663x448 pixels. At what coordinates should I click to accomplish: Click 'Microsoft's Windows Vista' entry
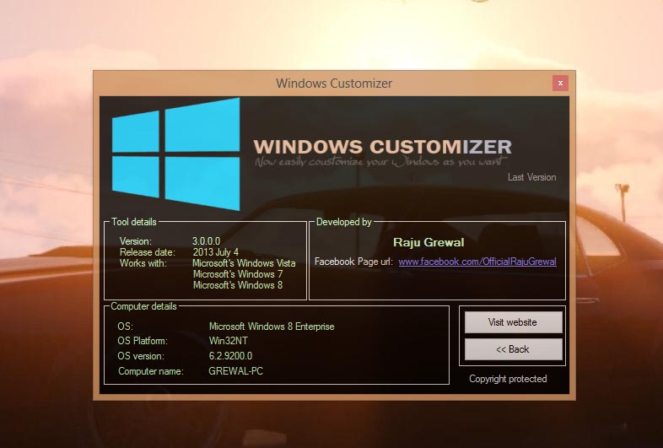point(244,263)
